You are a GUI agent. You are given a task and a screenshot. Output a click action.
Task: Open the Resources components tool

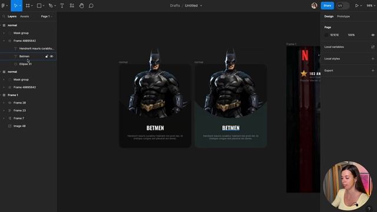(72, 5)
